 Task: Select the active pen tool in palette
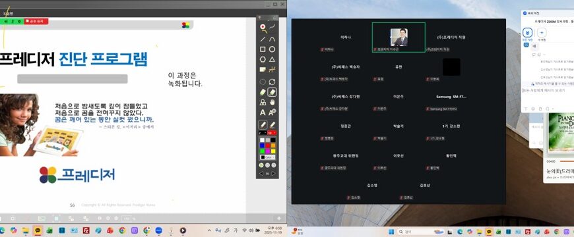click(x=263, y=125)
